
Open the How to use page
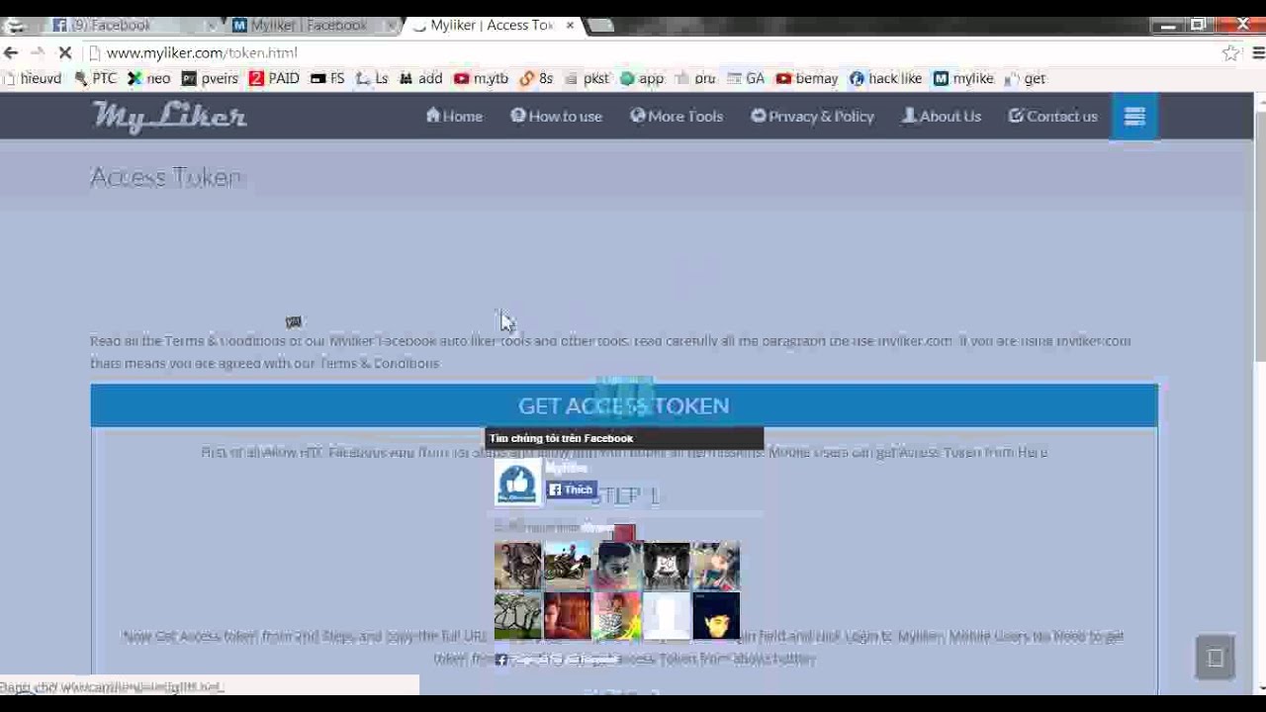tap(556, 116)
